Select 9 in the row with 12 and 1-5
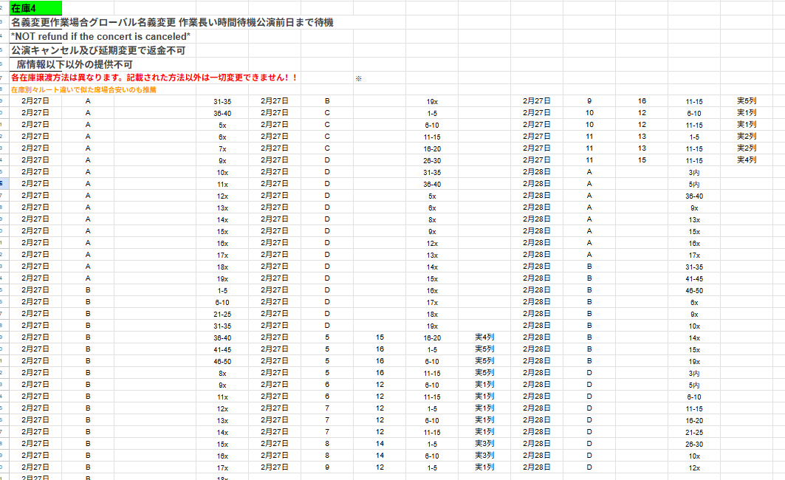Viewport: 785px width, 480px height. click(327, 467)
